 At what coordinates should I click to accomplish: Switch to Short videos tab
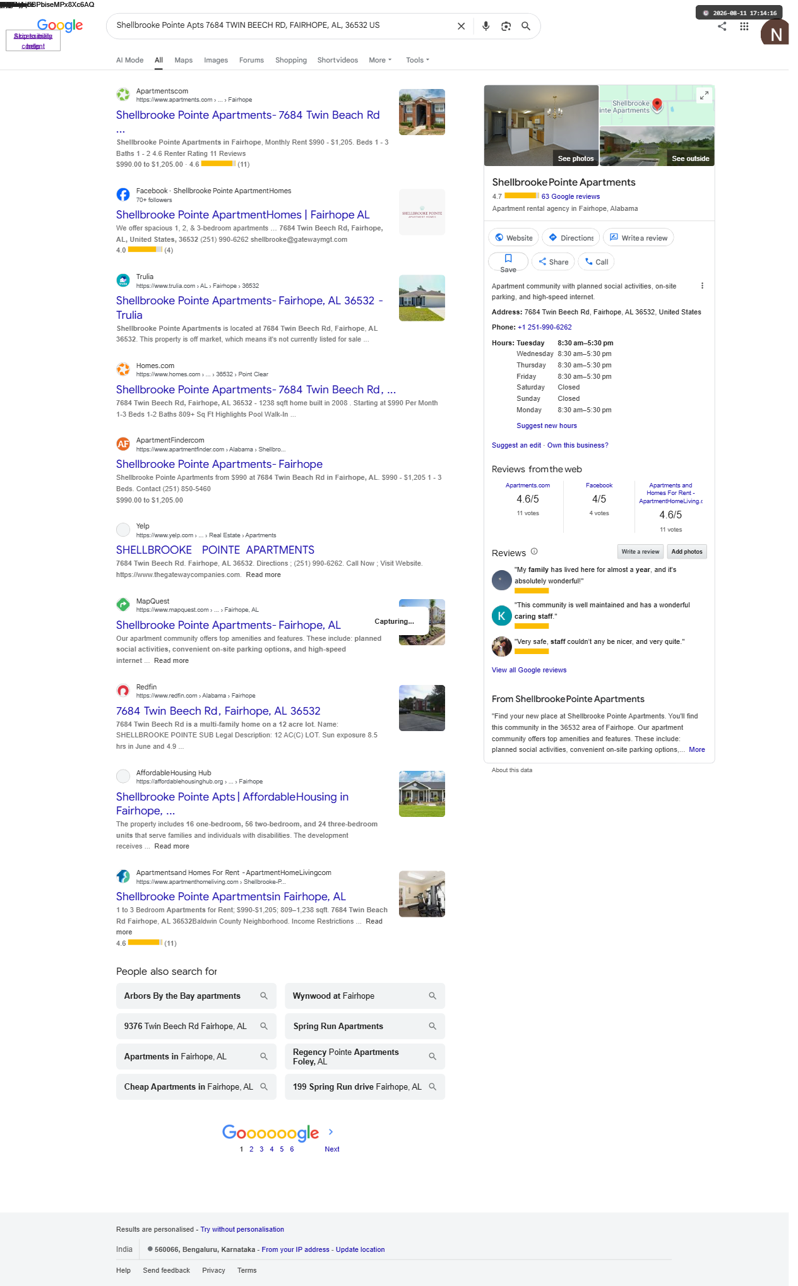[x=338, y=60]
